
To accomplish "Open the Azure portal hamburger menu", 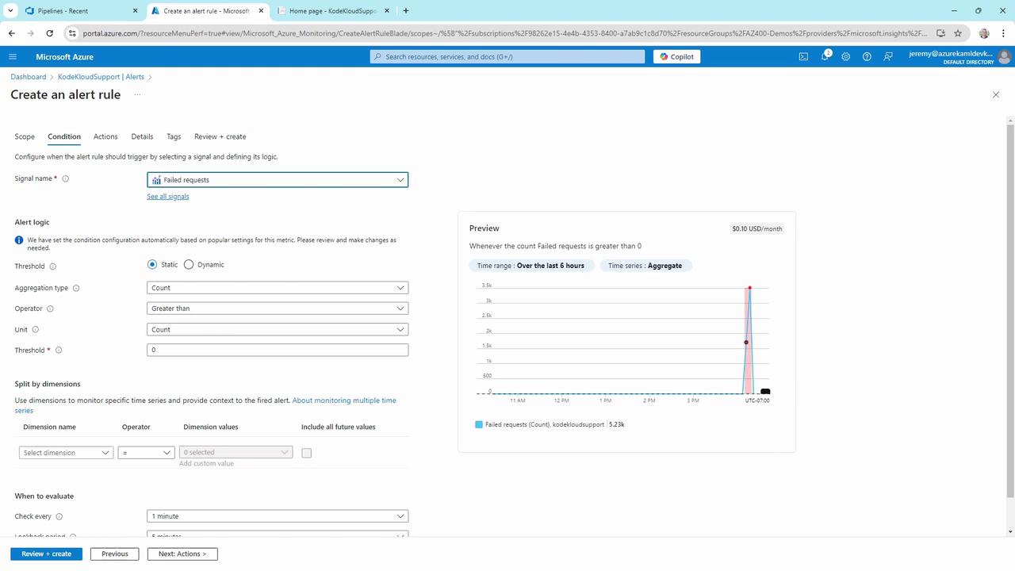I will (13, 56).
